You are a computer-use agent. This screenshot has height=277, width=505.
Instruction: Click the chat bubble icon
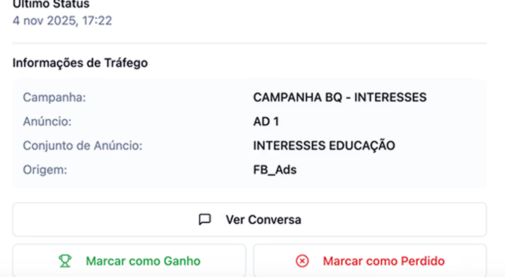pyautogui.click(x=205, y=219)
